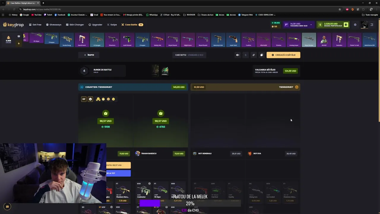The height and width of the screenshot is (214, 380).
Task: Copy the battle link
Action: [254, 55]
